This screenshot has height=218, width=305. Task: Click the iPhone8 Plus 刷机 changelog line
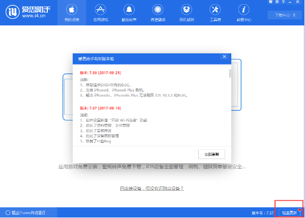112,90
